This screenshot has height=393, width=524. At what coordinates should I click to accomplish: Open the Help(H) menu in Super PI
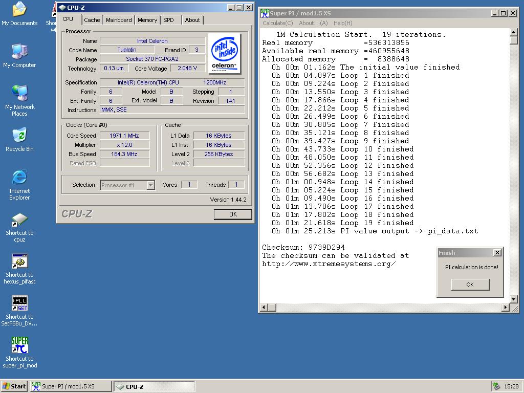pyautogui.click(x=343, y=23)
